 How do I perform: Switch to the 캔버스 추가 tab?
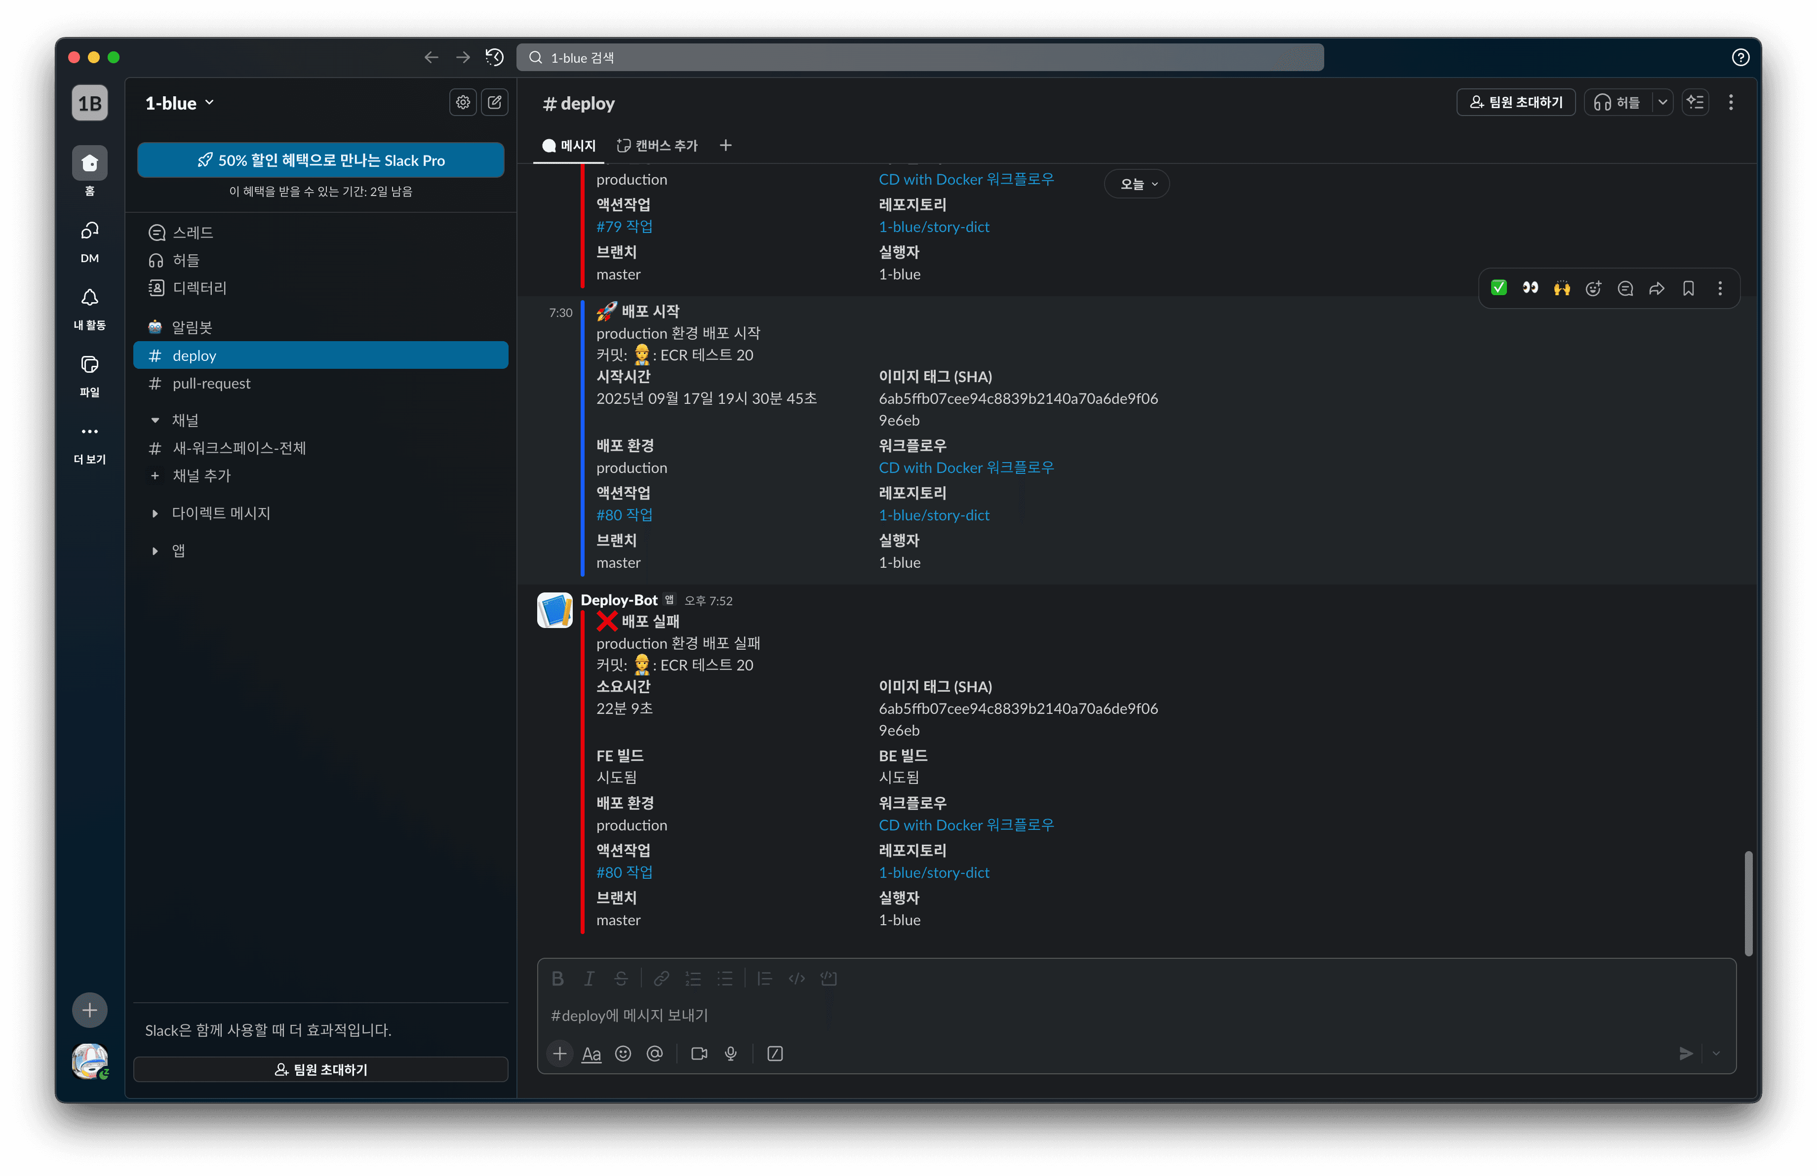(x=657, y=145)
